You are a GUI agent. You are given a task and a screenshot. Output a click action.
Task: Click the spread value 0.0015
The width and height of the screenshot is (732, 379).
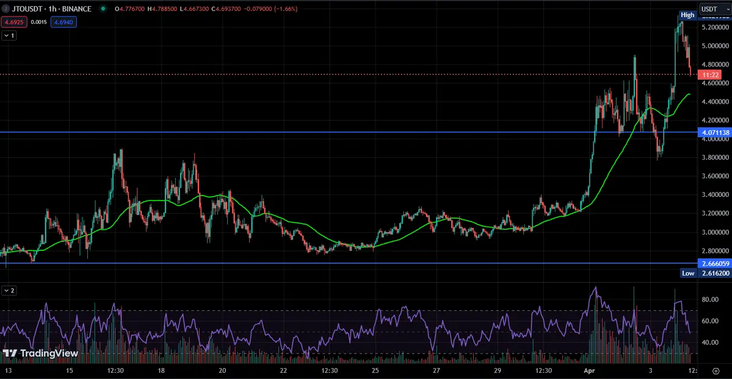(38, 22)
